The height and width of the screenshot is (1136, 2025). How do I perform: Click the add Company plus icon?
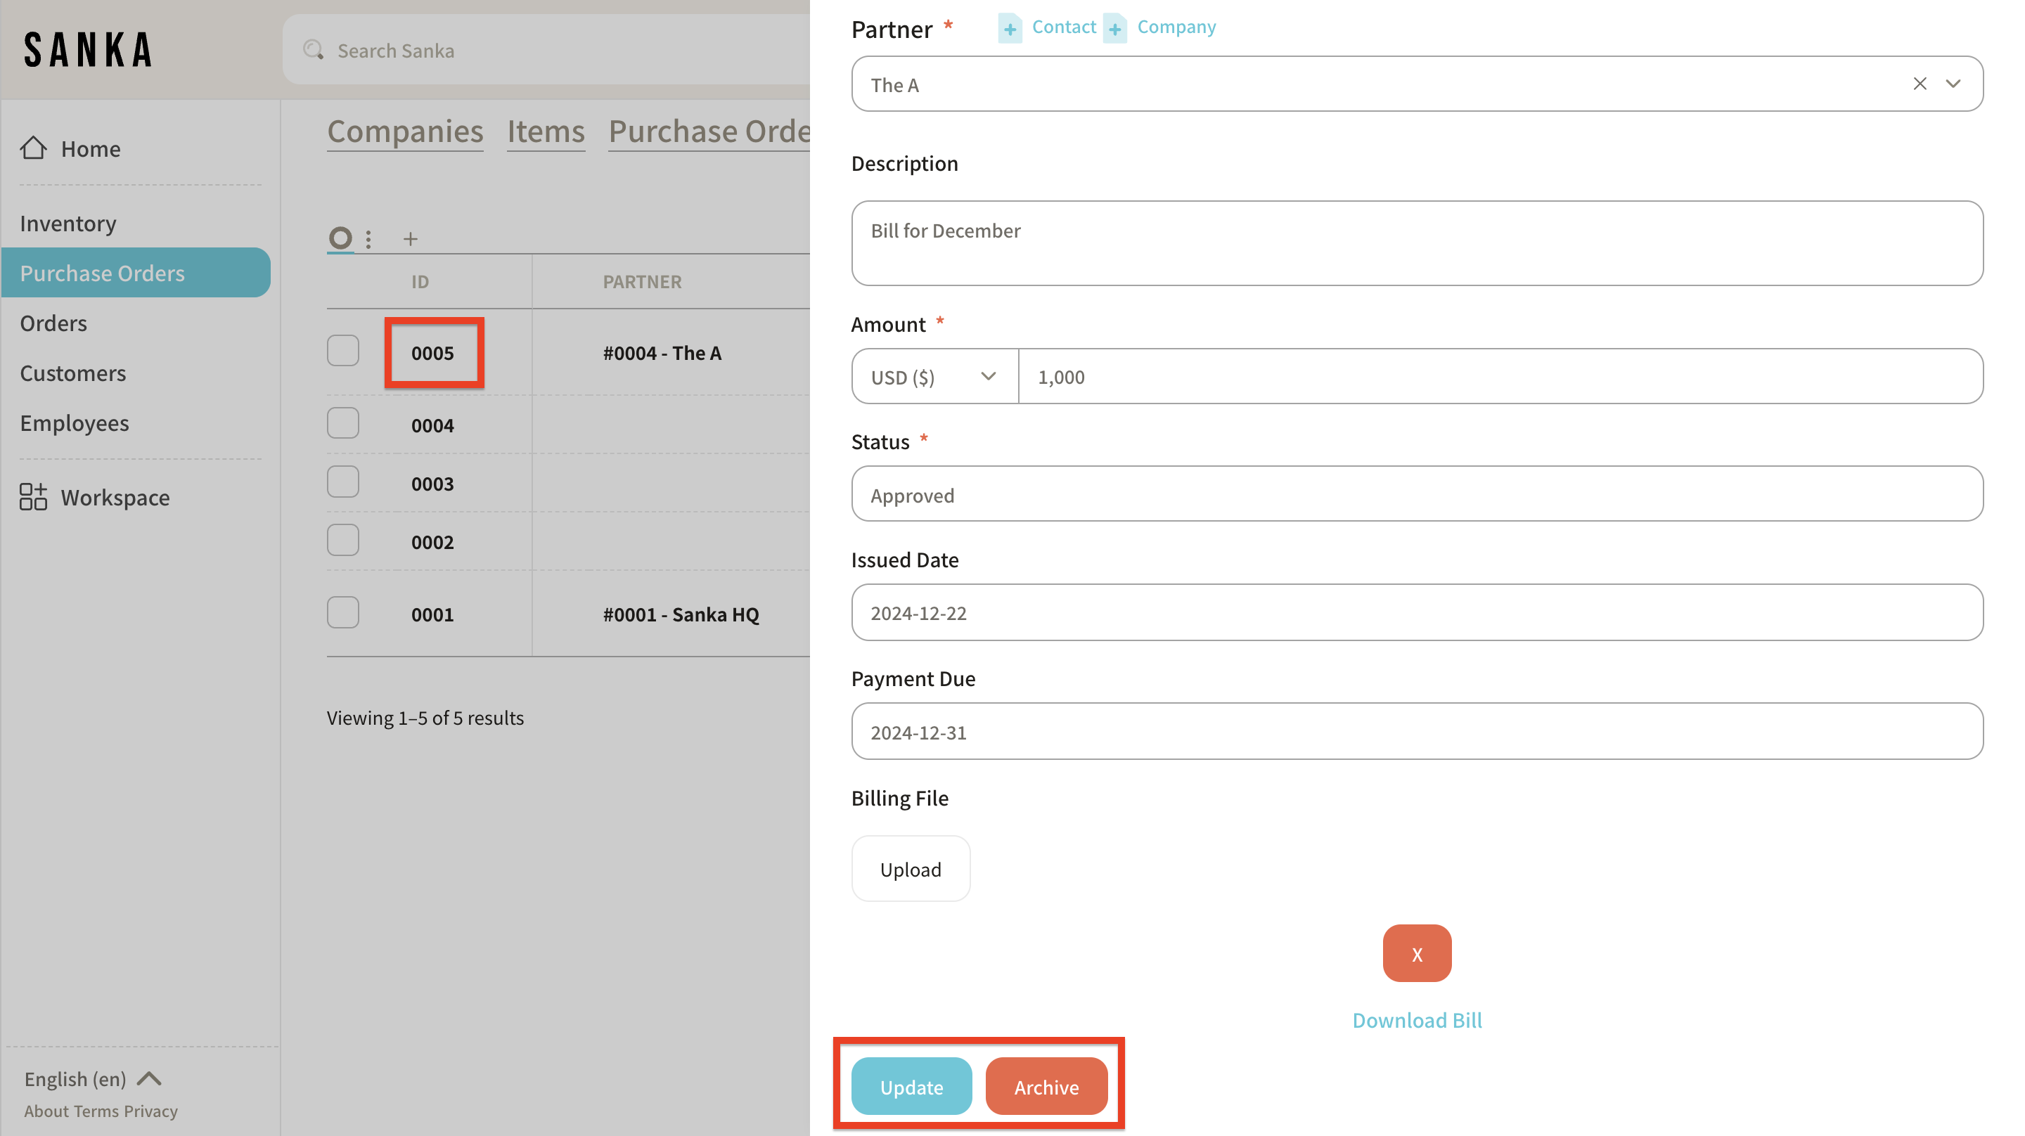pyautogui.click(x=1114, y=29)
